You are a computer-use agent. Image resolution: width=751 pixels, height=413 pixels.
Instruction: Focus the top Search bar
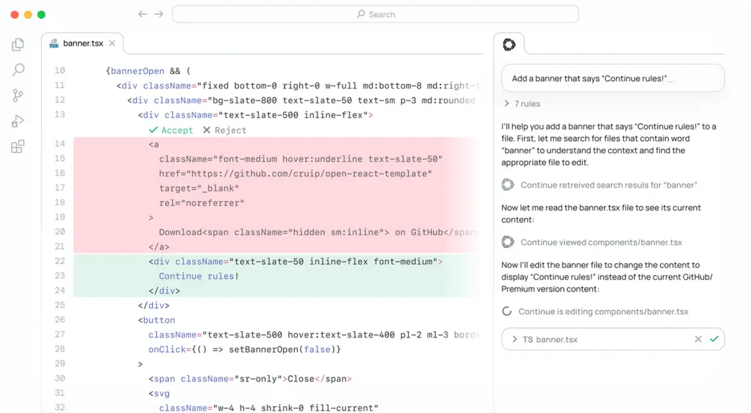(x=375, y=14)
